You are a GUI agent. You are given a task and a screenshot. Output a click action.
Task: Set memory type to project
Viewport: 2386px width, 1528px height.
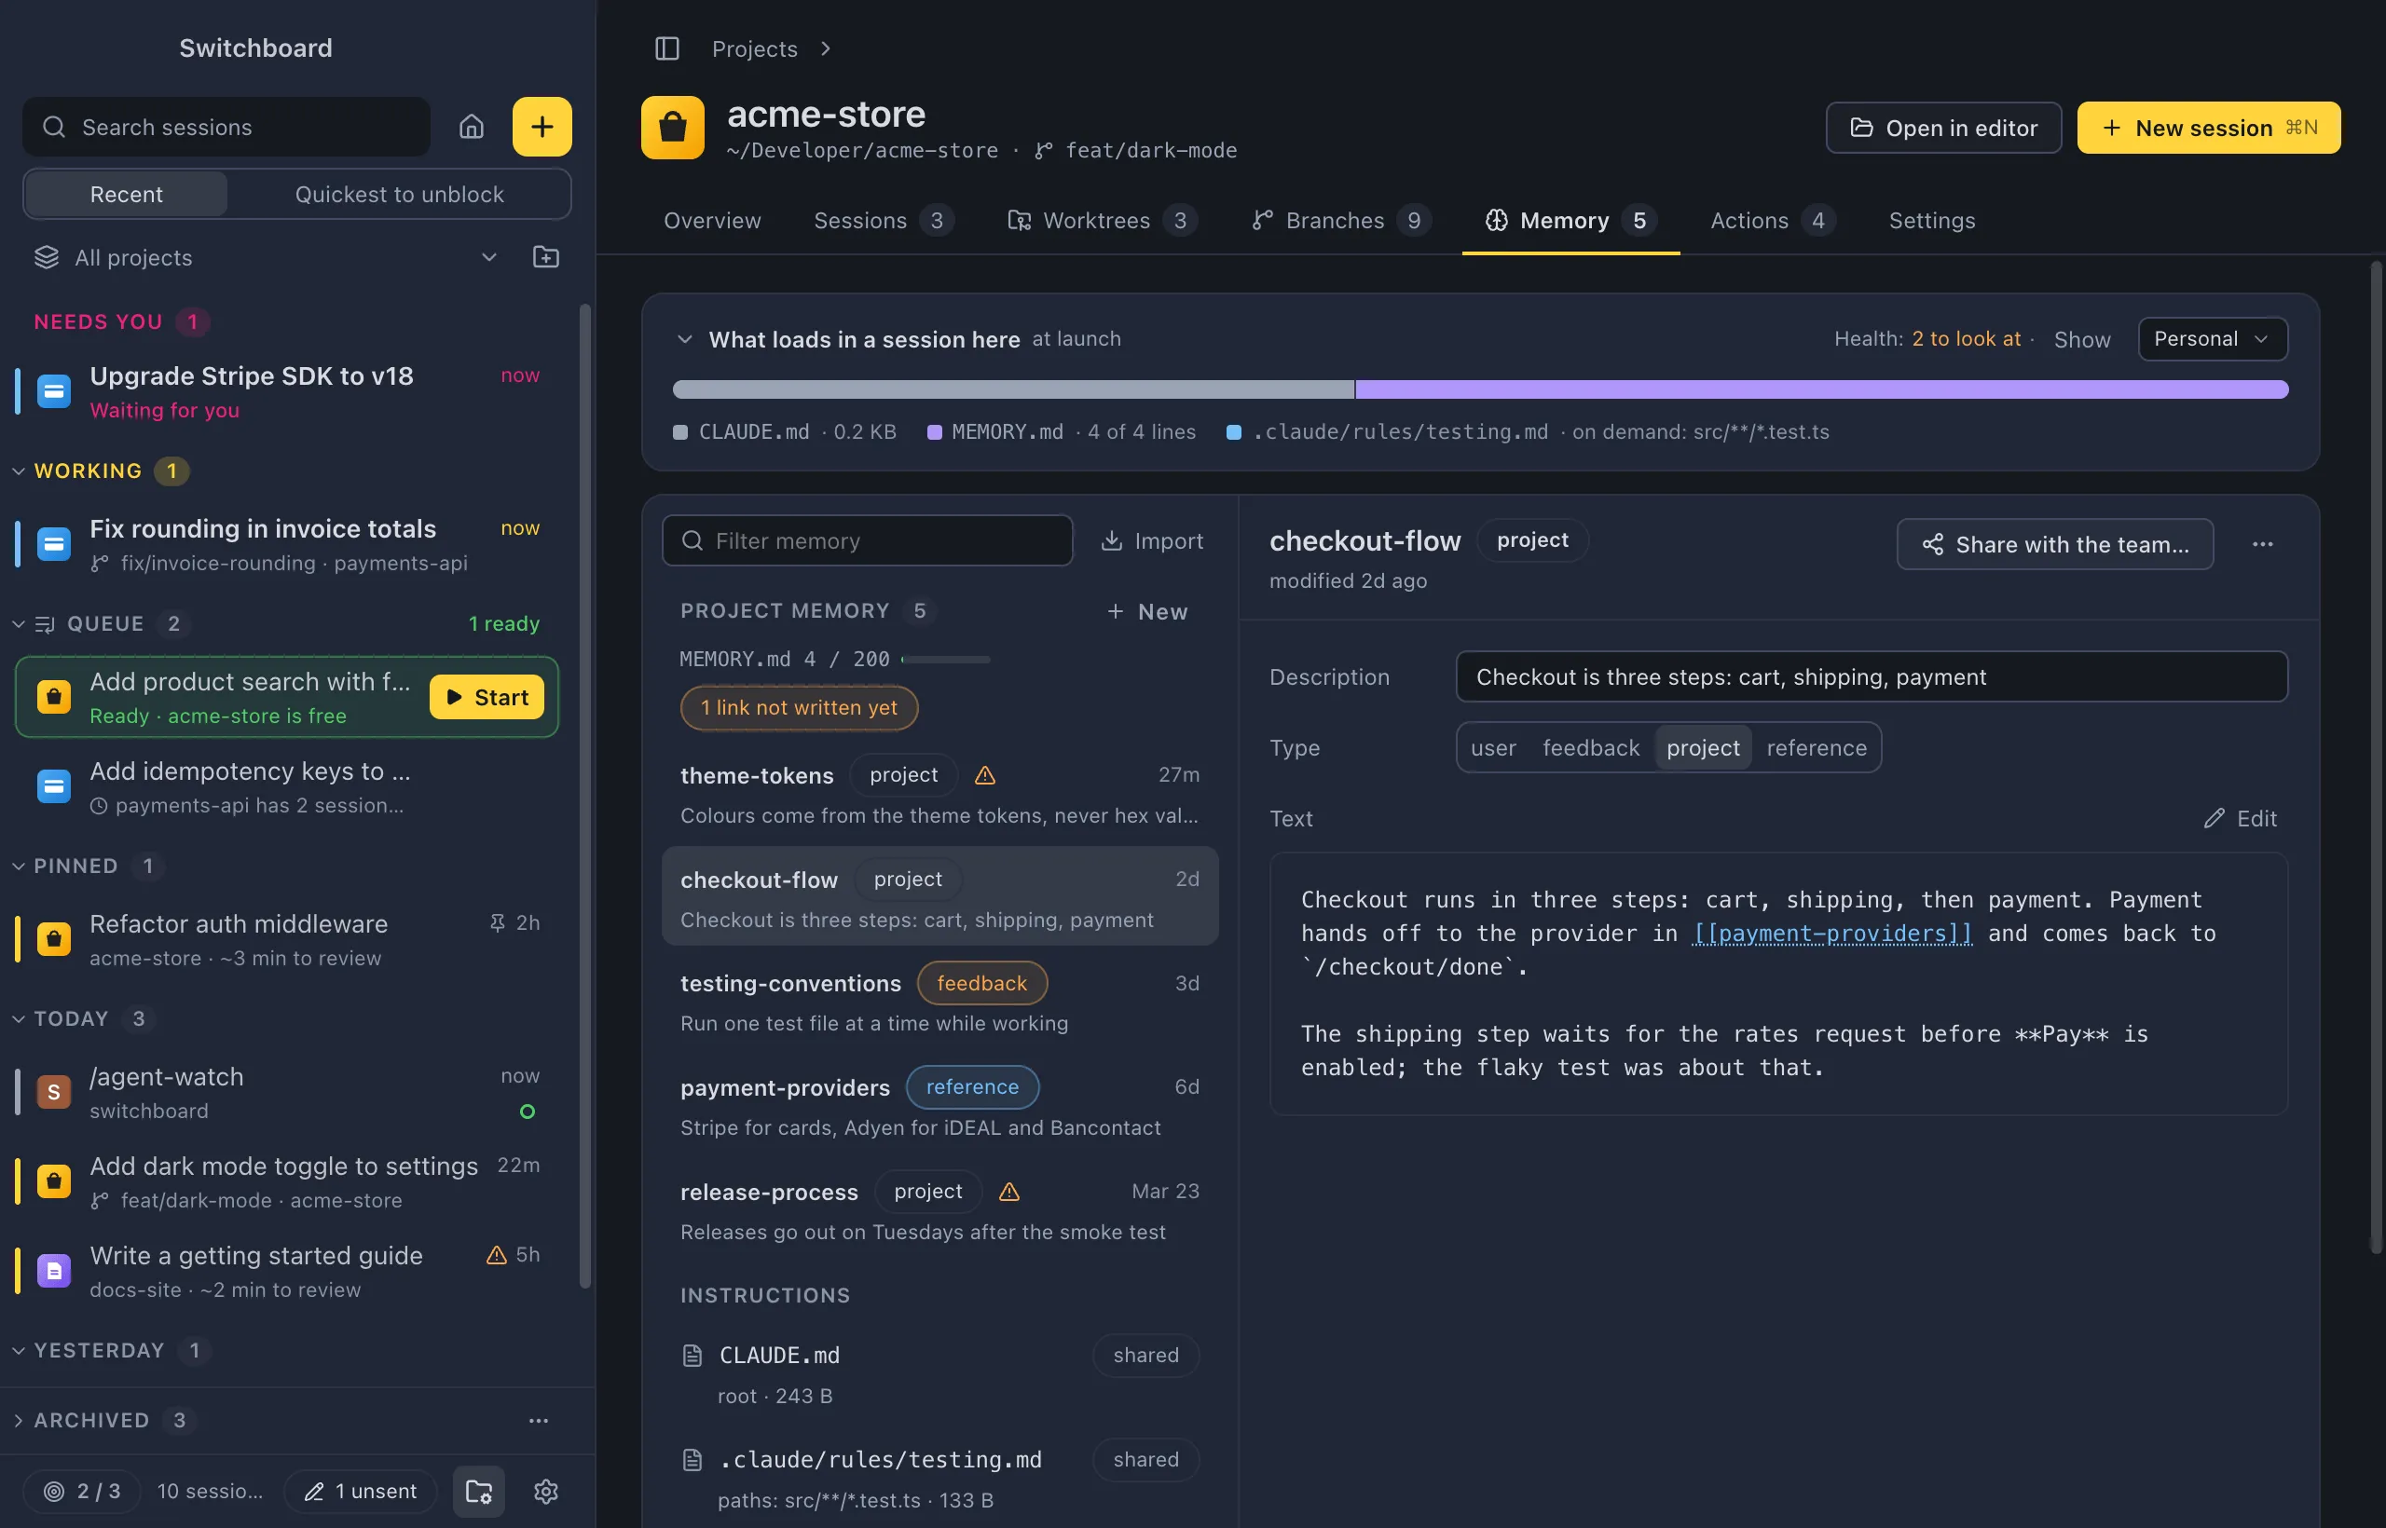tap(1703, 748)
